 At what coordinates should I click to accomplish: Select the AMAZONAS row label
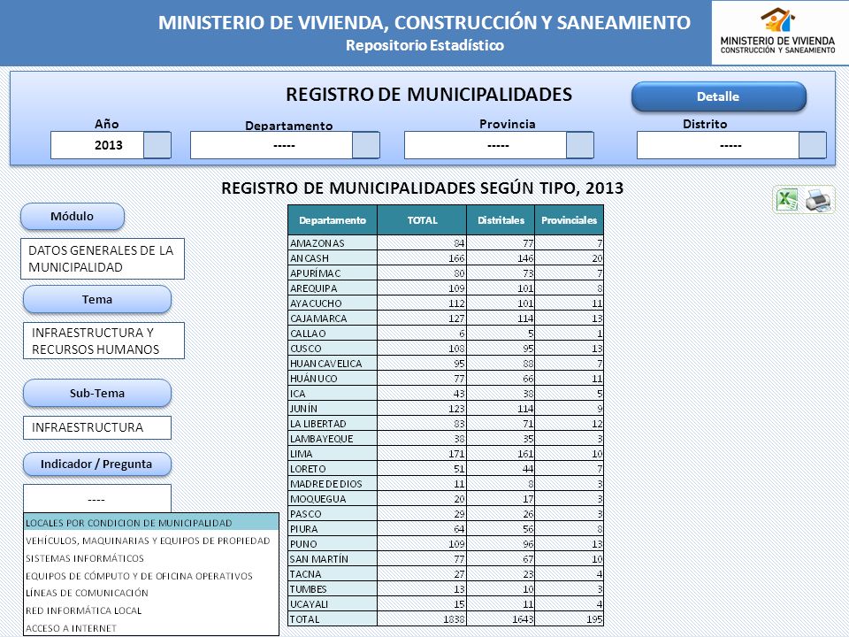[x=317, y=243]
